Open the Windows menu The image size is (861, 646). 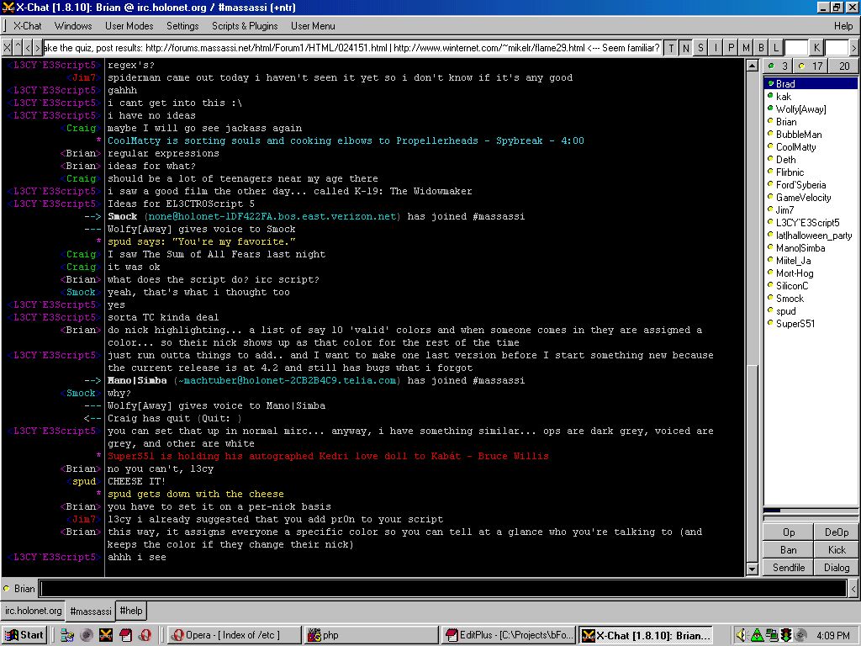tap(73, 26)
